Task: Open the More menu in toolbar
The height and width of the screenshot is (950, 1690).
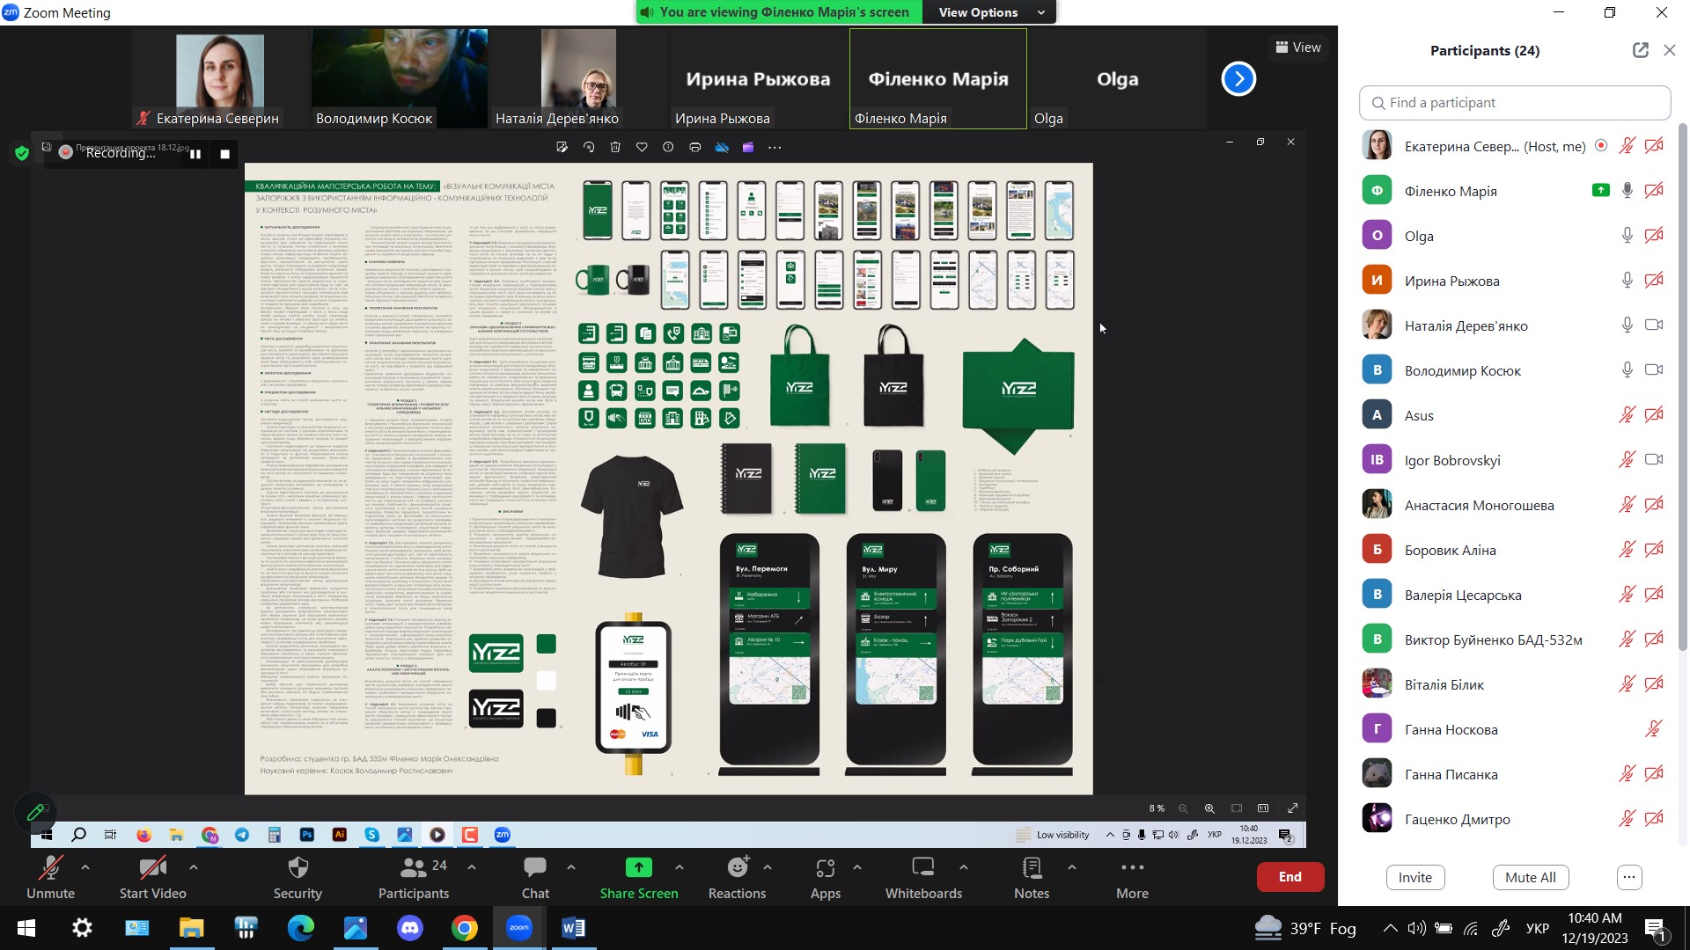Action: (x=1132, y=877)
